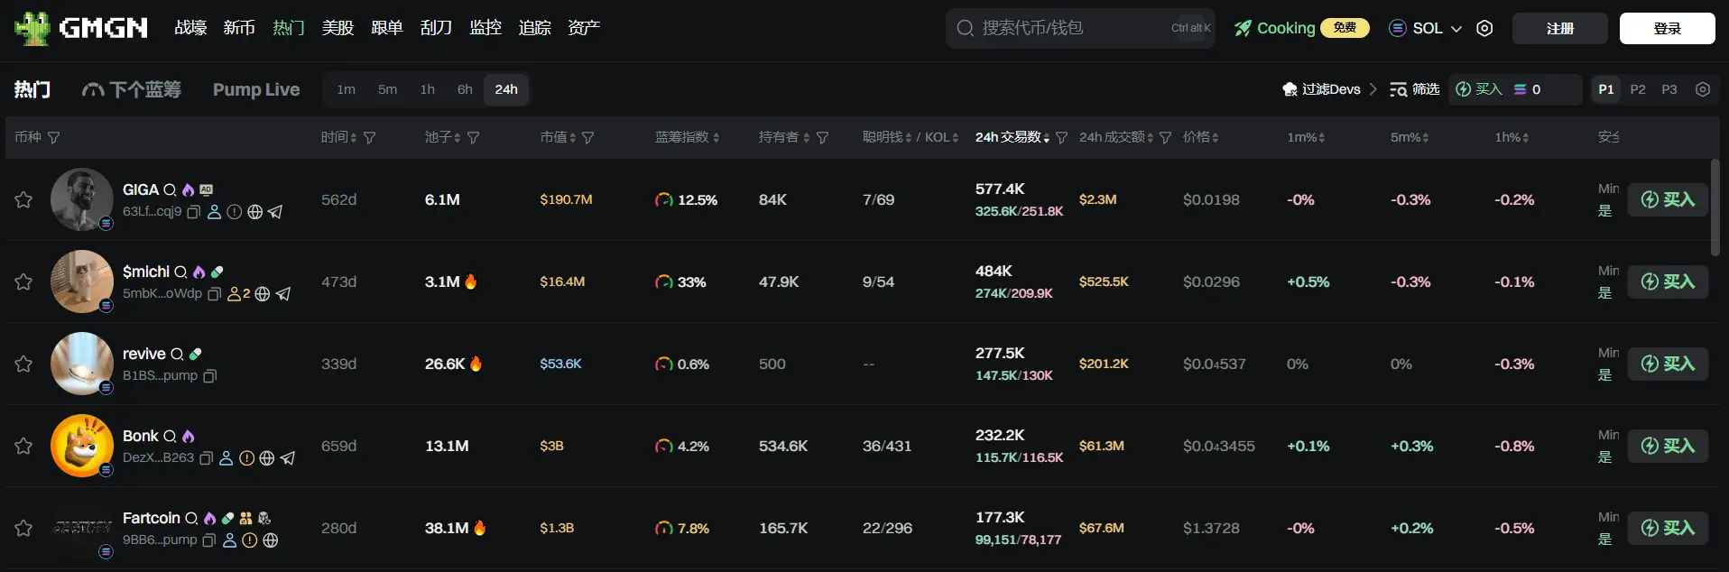Focus the 搜索代币/钱包 search field
The image size is (1729, 572).
pos(1065,29)
